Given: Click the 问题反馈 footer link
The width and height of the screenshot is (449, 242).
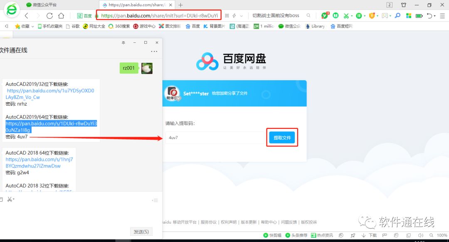Looking at the screenshot, I should [289, 222].
